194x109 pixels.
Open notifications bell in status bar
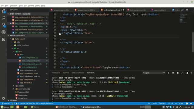click(x=191, y=104)
